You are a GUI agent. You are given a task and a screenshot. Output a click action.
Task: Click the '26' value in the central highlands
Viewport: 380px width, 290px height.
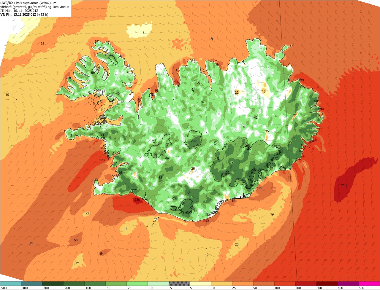193,169
